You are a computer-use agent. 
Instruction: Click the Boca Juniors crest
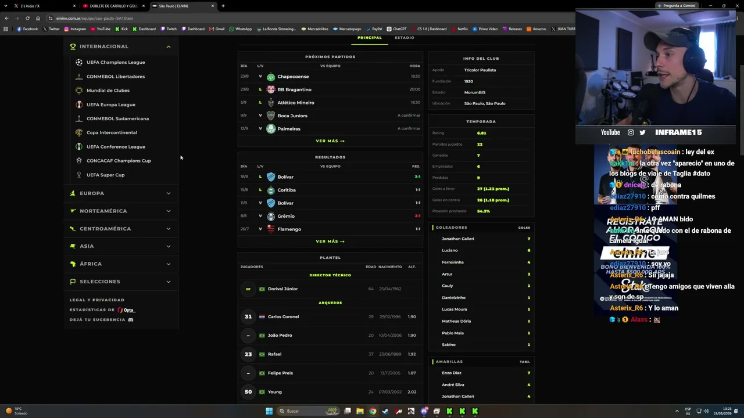271,116
